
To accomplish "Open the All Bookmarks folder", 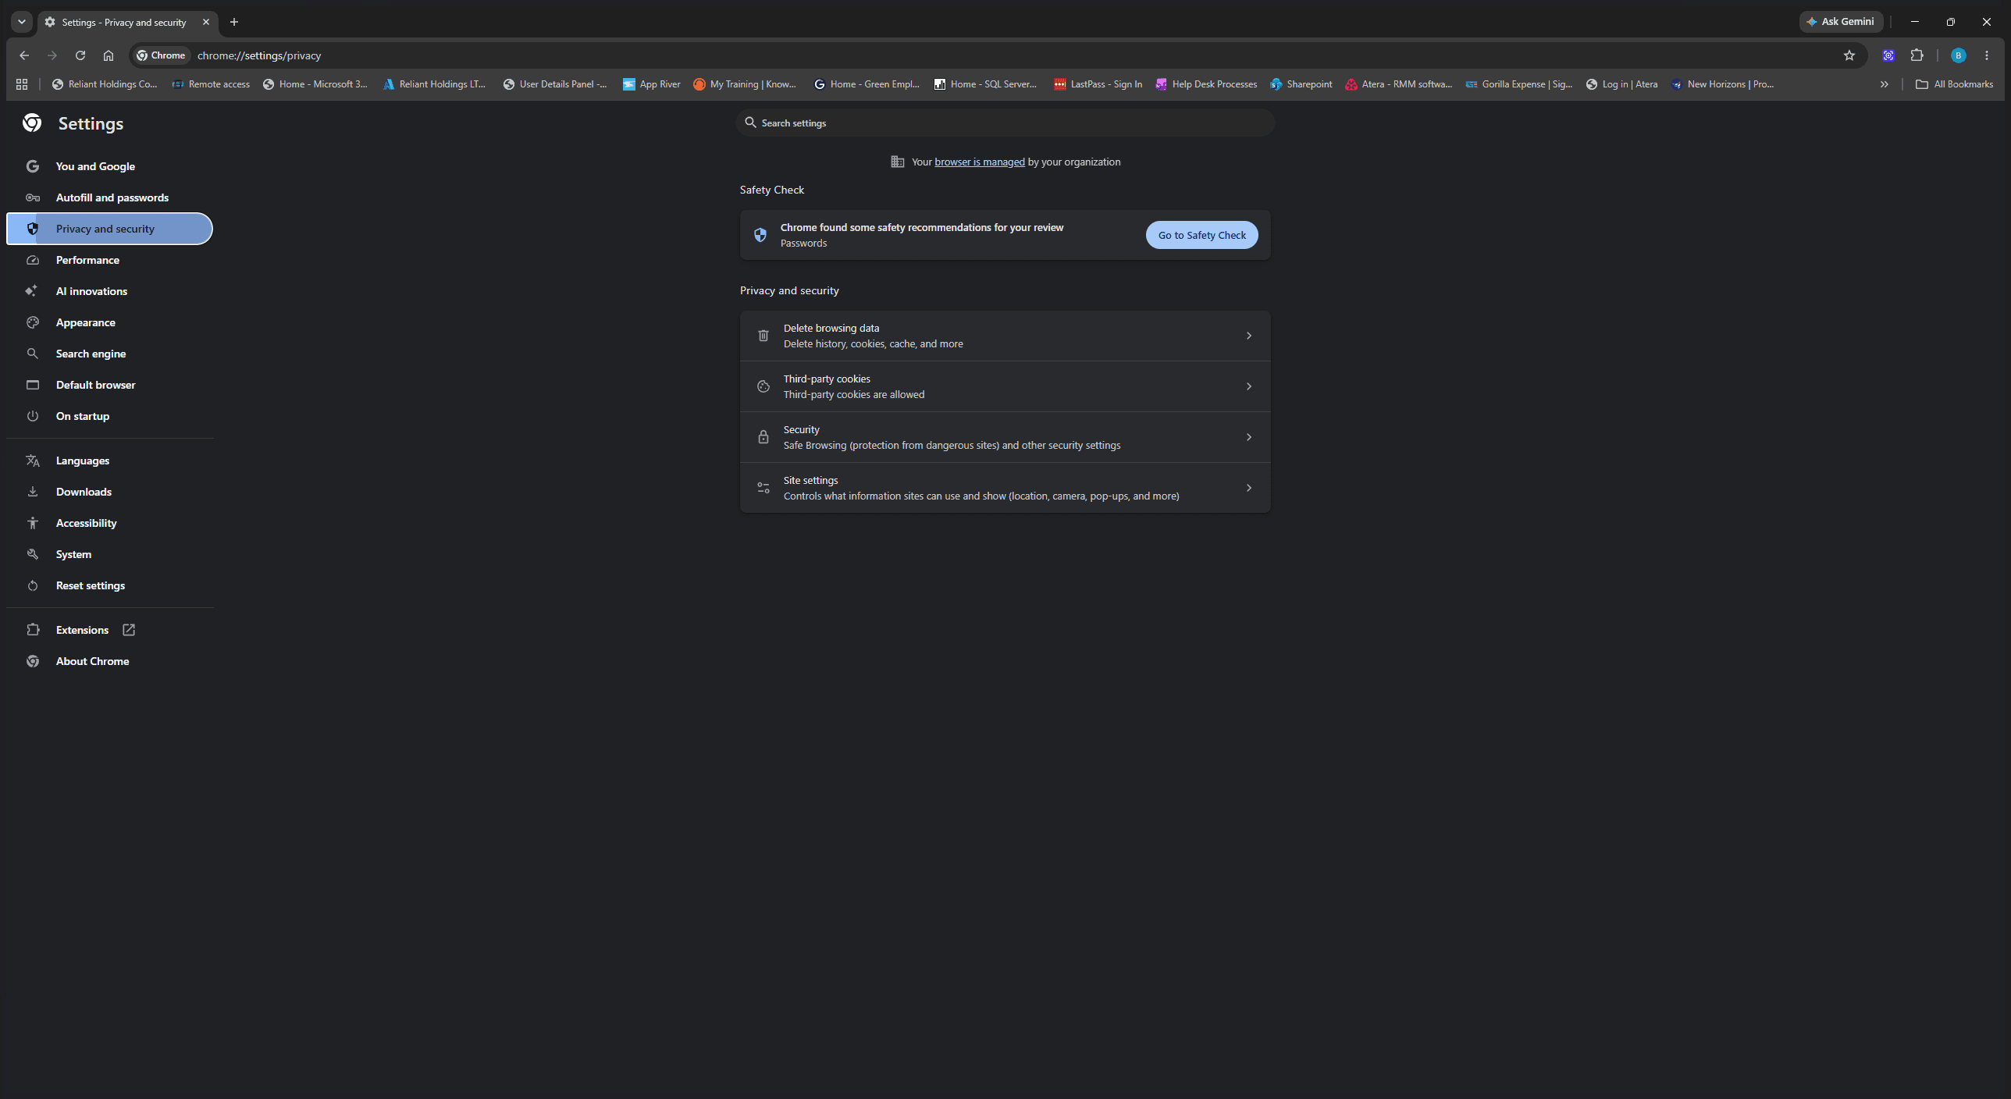I will (x=1954, y=84).
